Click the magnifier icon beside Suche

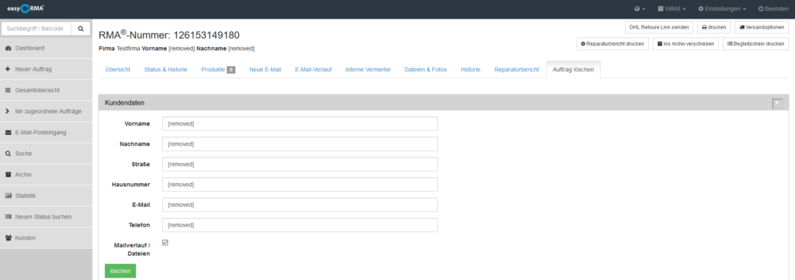point(8,154)
